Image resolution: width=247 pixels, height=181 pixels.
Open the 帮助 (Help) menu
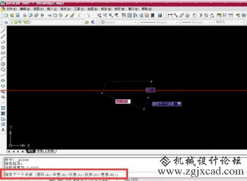point(146,9)
